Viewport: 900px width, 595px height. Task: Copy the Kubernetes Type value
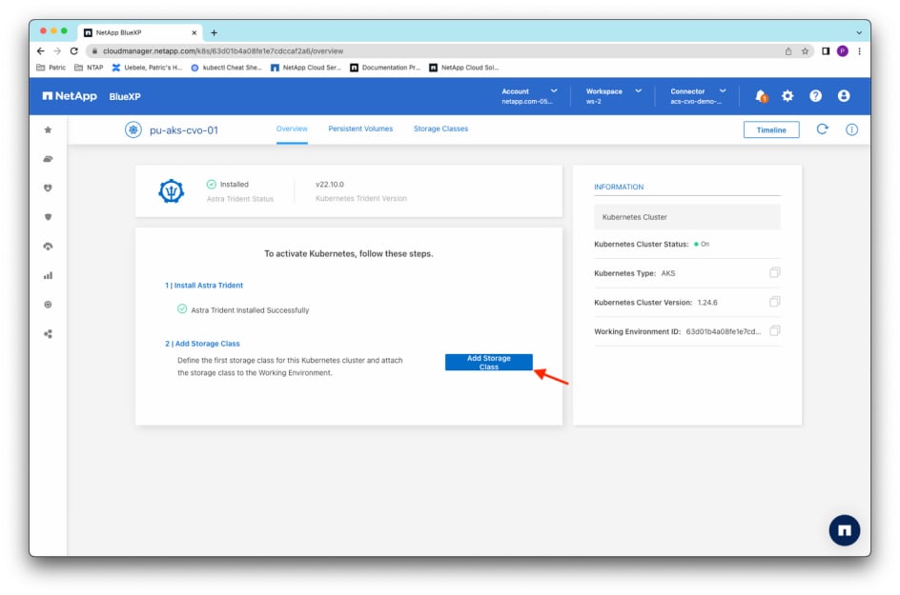tap(774, 272)
